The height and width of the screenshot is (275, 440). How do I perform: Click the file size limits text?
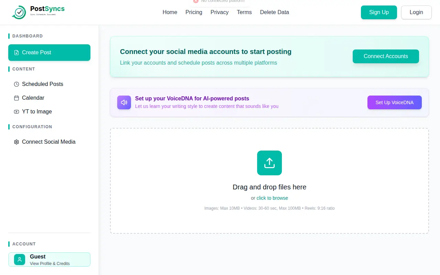coord(269,208)
